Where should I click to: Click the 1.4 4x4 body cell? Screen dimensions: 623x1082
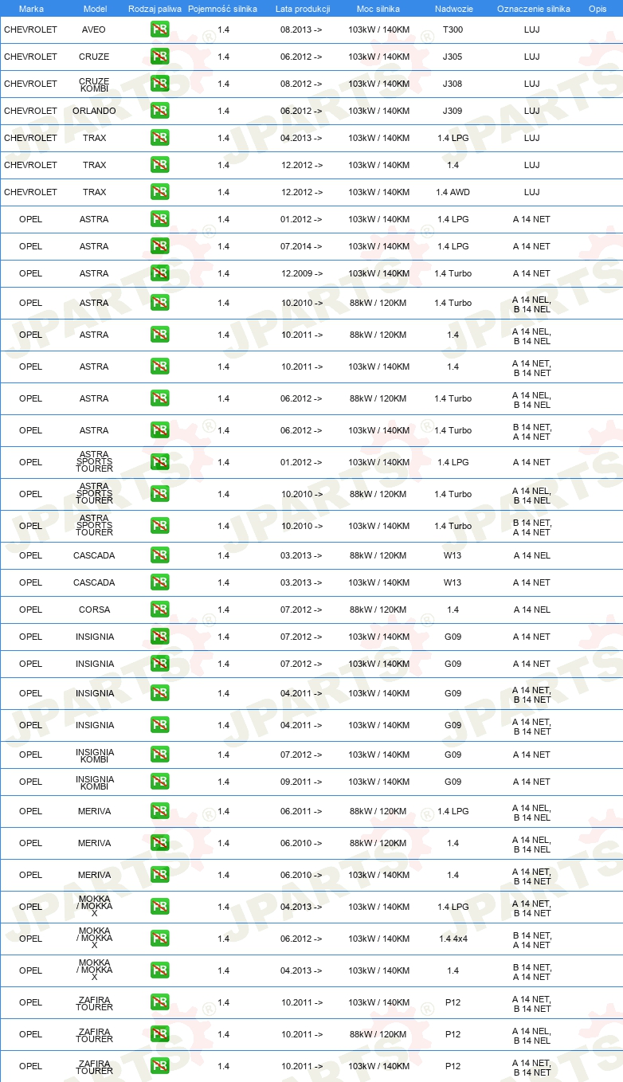[x=453, y=939]
